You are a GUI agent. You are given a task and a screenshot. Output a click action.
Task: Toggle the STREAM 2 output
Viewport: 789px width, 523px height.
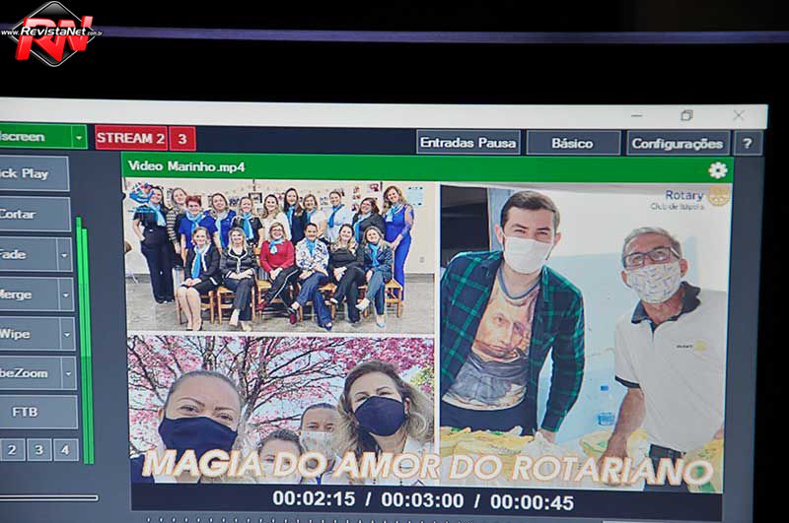tap(130, 139)
